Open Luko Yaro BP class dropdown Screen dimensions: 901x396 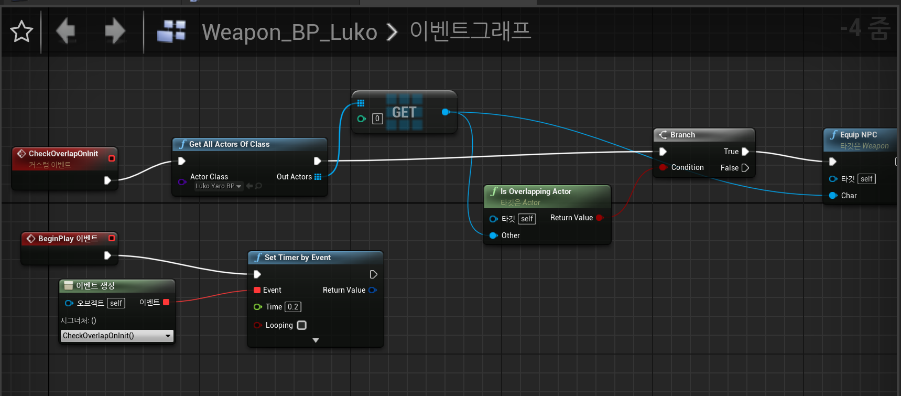pyautogui.click(x=218, y=186)
